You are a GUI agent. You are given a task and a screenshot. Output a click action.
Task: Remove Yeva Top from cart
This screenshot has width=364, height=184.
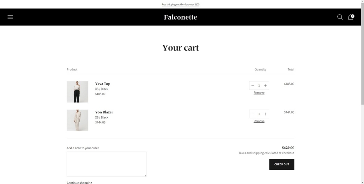[259, 93]
